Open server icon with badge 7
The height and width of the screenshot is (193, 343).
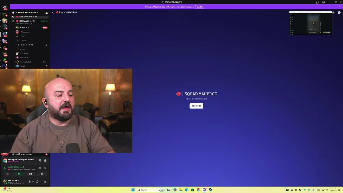[5, 41]
